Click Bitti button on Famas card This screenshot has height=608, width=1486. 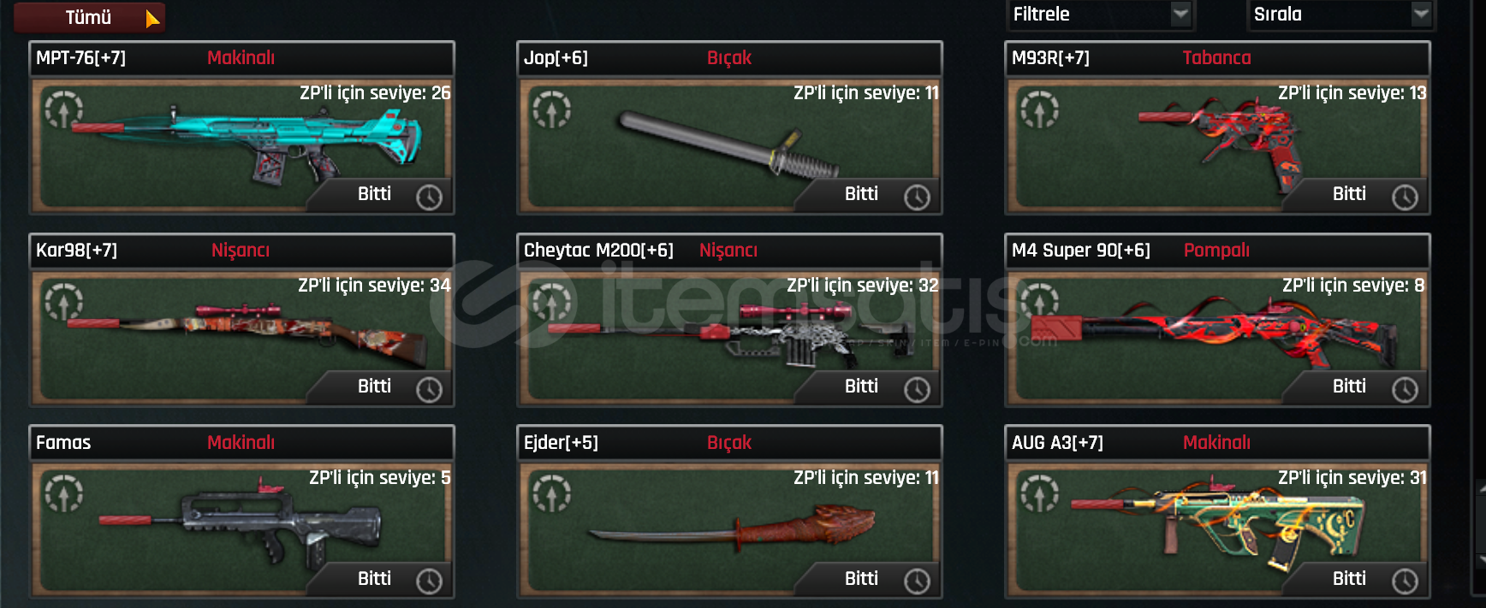[x=374, y=579]
